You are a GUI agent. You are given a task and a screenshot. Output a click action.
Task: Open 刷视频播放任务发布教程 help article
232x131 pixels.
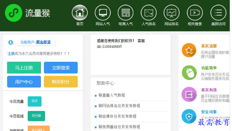click(x=119, y=127)
